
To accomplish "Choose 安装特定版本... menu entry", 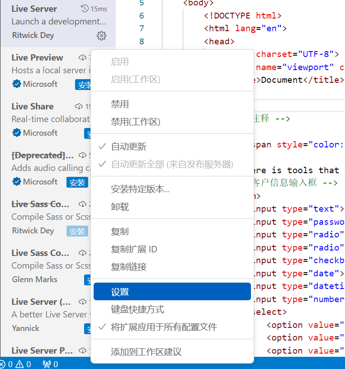I will [172, 189].
